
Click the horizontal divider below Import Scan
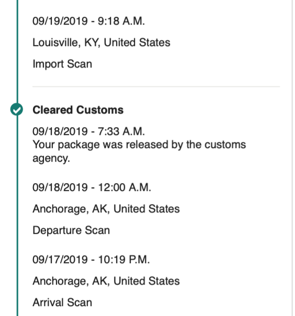click(156, 87)
